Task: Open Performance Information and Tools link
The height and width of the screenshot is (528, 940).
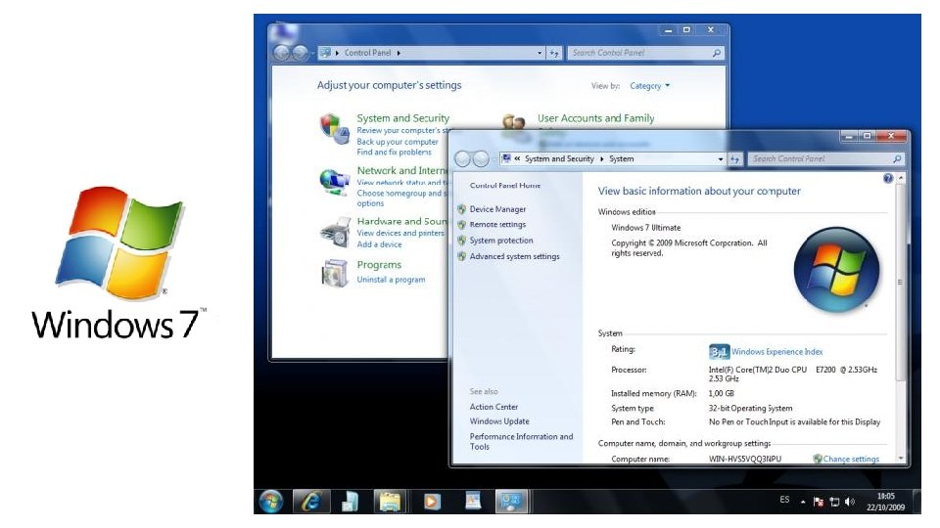Action: point(521,442)
